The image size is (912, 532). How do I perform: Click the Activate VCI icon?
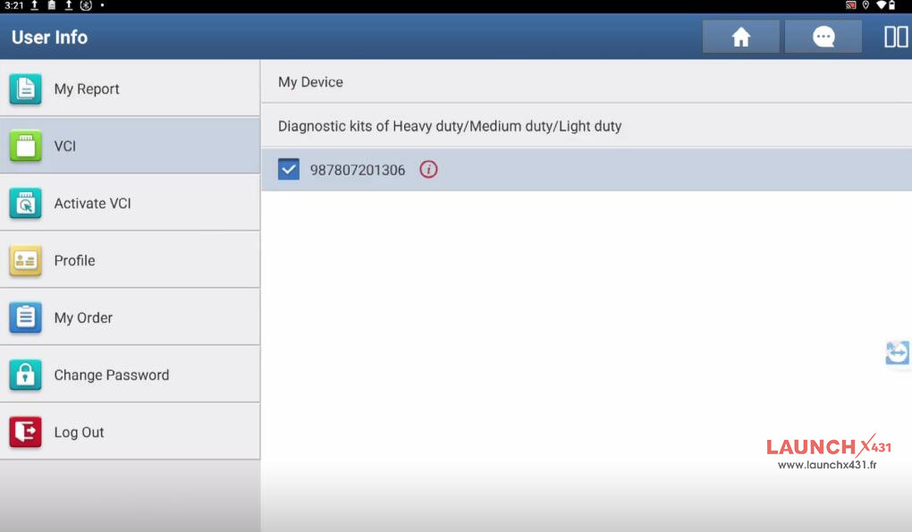(x=25, y=204)
